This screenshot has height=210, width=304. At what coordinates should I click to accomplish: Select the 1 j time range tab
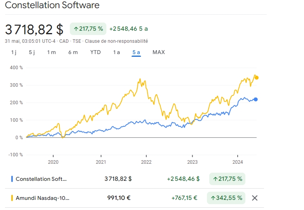pos(14,52)
